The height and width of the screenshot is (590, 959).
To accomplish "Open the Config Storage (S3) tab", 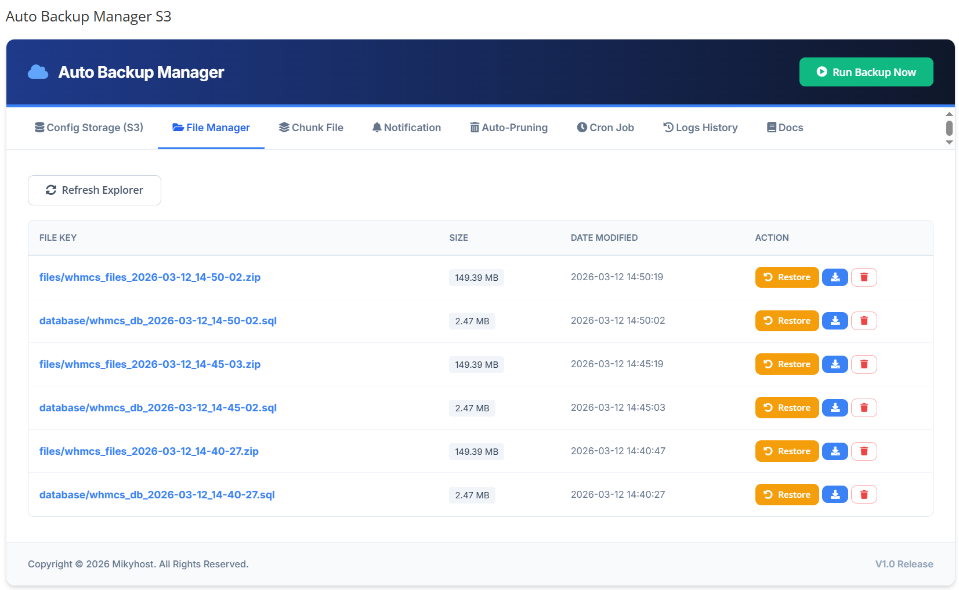I will point(89,128).
